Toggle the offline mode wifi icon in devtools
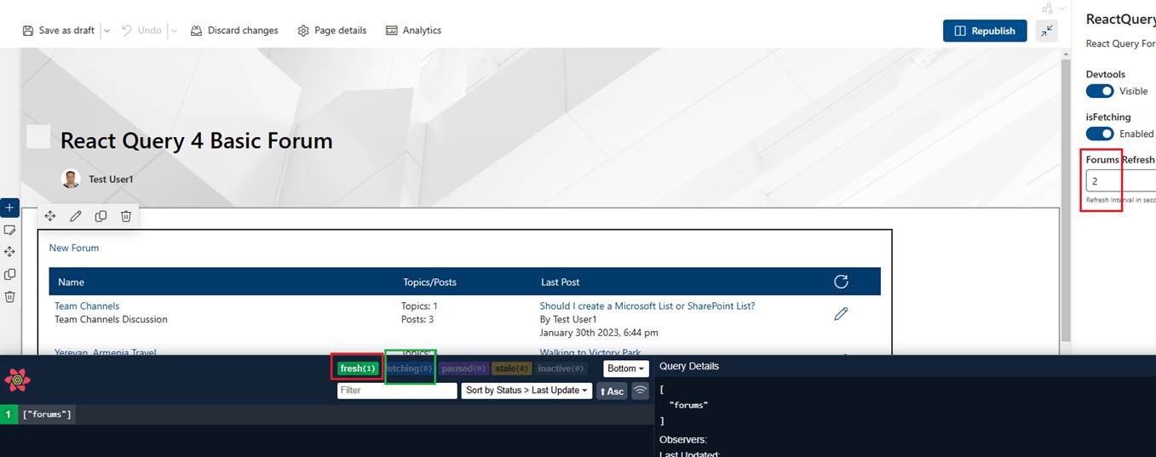 (x=640, y=391)
